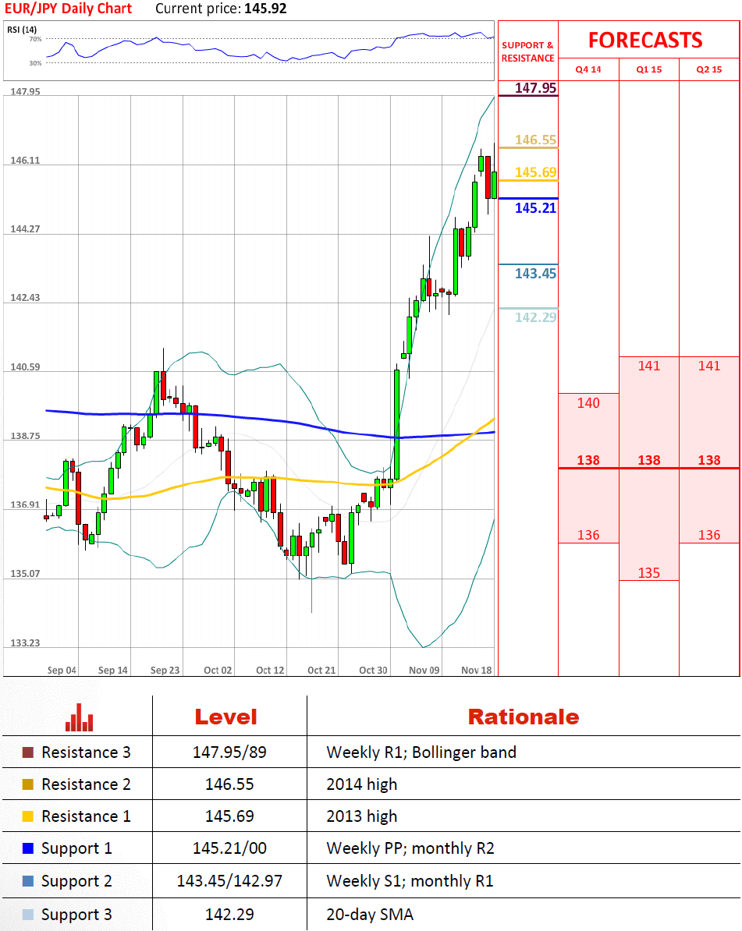This screenshot has width=742, height=931.
Task: Click the 'Resistance 2' row label
Action: 86,784
